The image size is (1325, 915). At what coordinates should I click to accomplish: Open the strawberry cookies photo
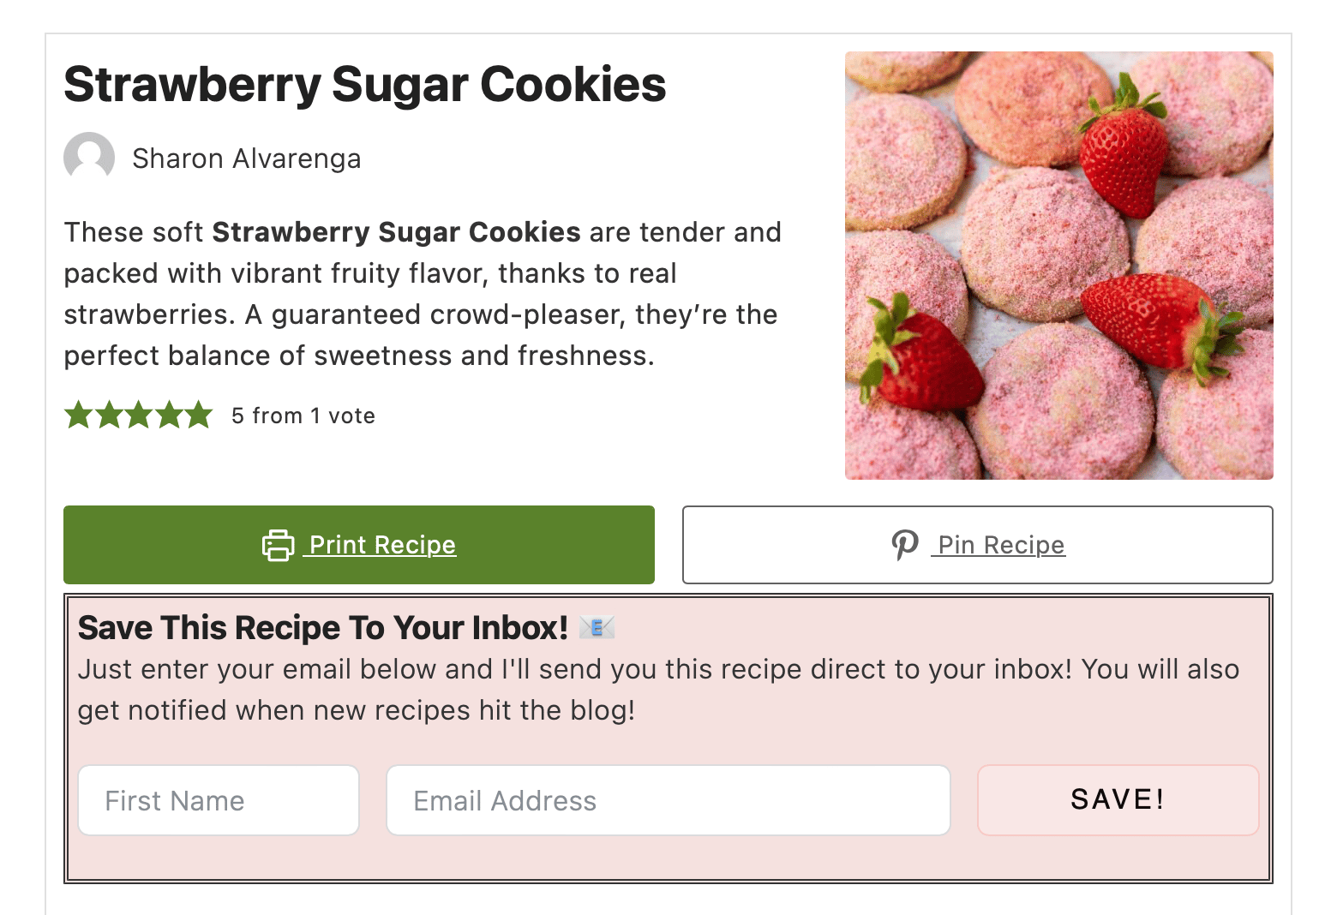(1058, 266)
